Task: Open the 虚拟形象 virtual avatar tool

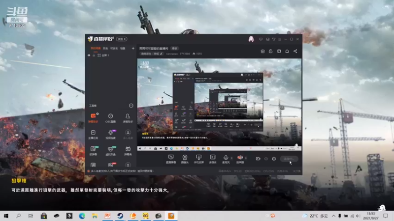Action: [110, 151]
